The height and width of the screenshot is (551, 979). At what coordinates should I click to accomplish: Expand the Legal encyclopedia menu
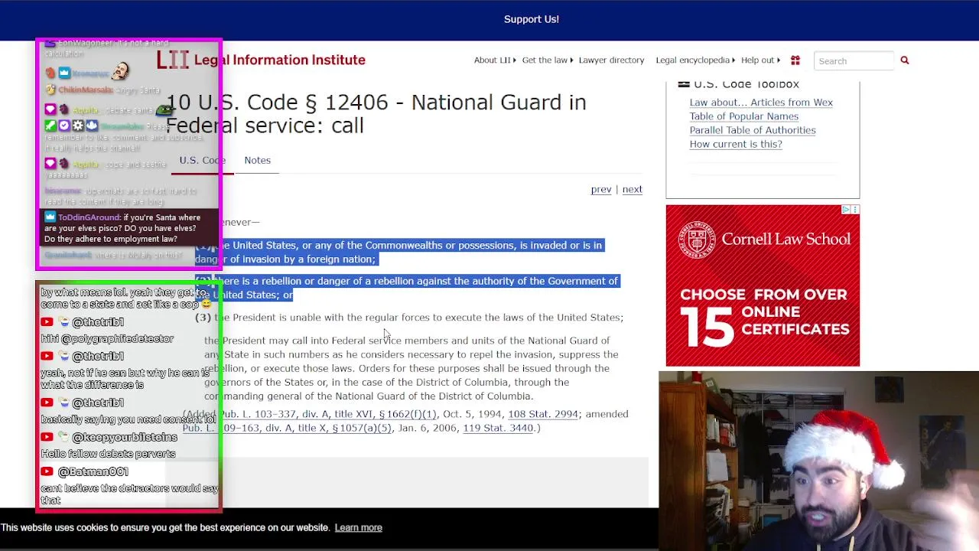point(695,60)
